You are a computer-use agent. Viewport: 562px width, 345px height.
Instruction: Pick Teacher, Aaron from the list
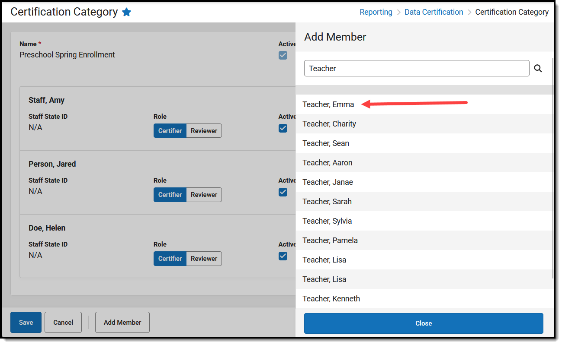tap(424, 163)
